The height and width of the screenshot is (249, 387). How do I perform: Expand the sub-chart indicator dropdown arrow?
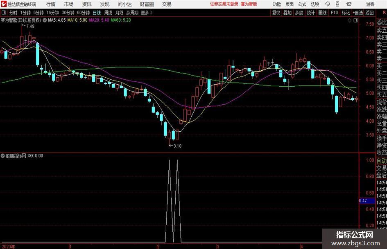(3, 156)
